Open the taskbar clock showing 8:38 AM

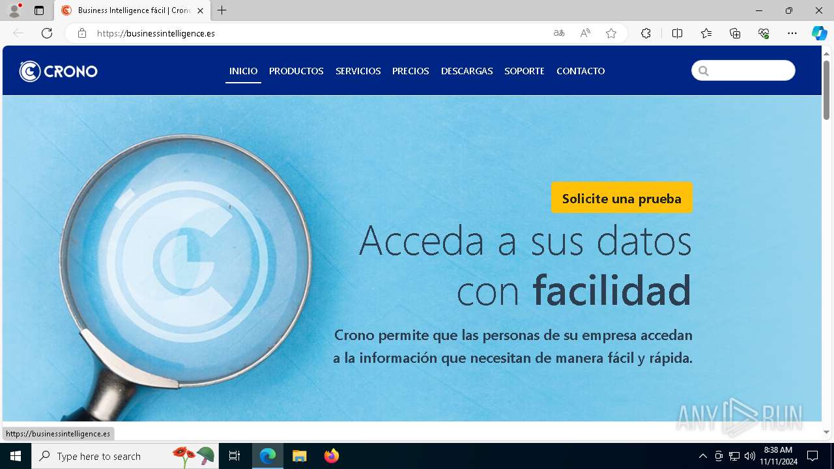point(778,456)
